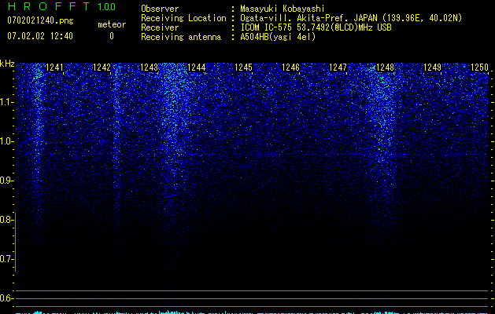Select the file name 0702021240.png

pyautogui.click(x=40, y=20)
